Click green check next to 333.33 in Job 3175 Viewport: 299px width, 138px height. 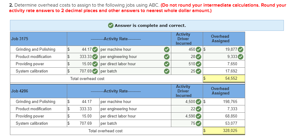point(95,57)
